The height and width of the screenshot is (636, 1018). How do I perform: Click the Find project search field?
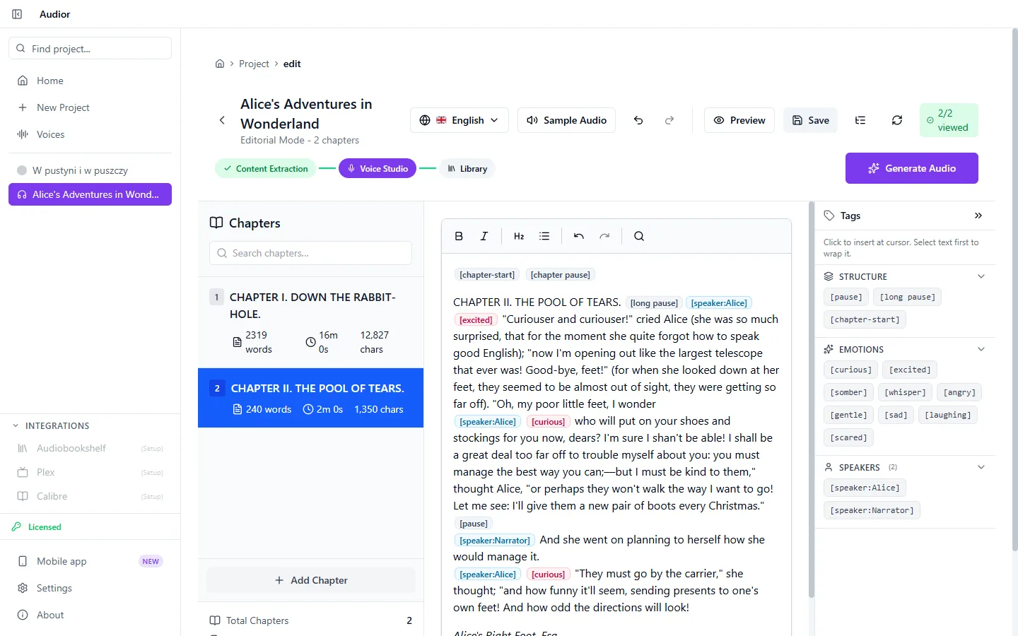coord(90,49)
